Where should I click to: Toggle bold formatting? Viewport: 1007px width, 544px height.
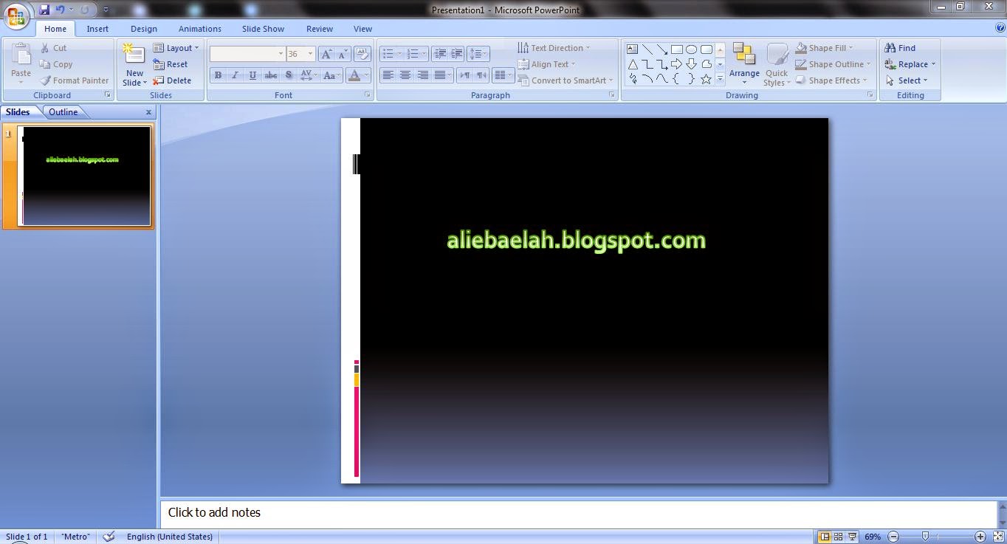click(x=218, y=75)
